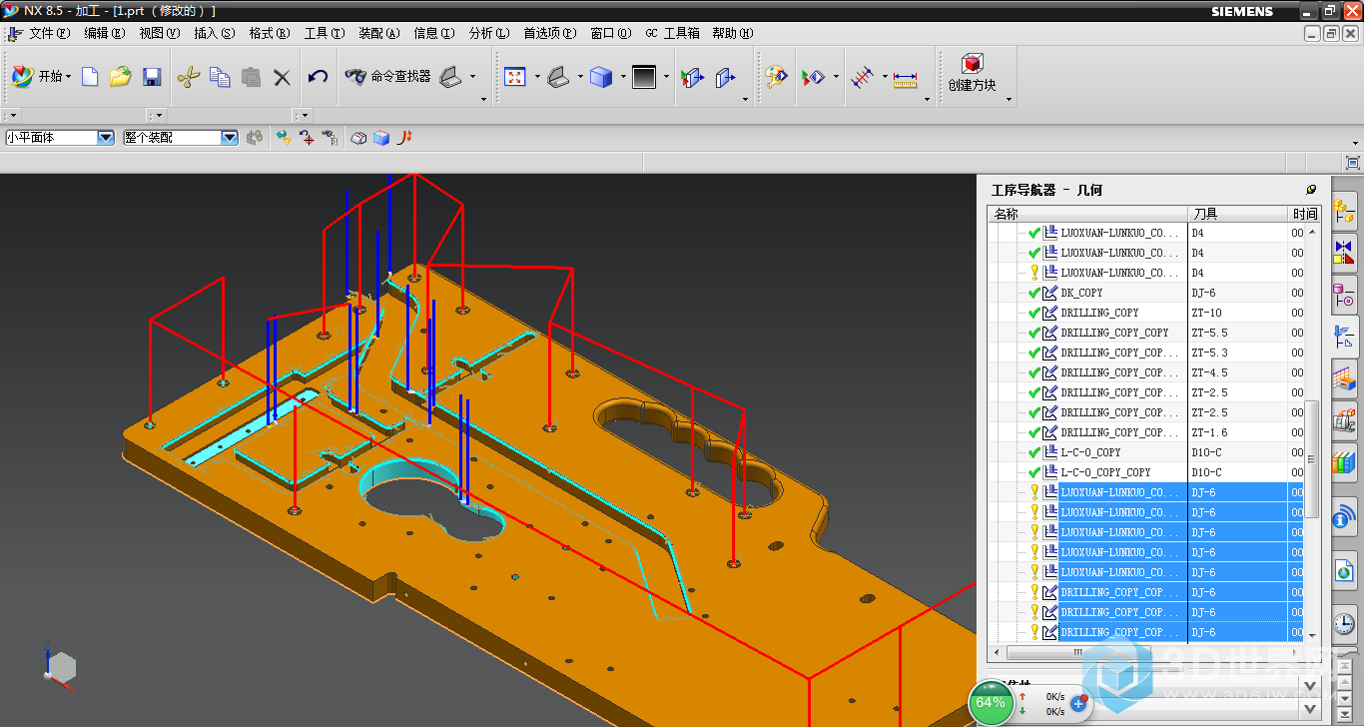Open the History clock sidebar tab
The width and height of the screenshot is (1364, 727).
(x=1344, y=625)
